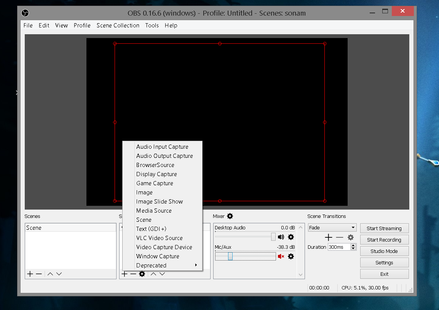
Task: Open the Edit menu
Action: coord(44,25)
